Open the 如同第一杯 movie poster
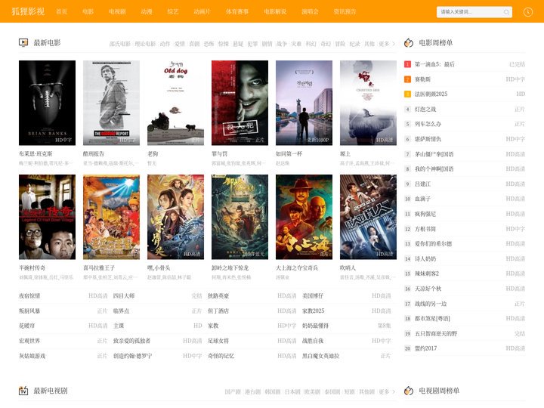Screen dimensions: 544x408 (304, 103)
